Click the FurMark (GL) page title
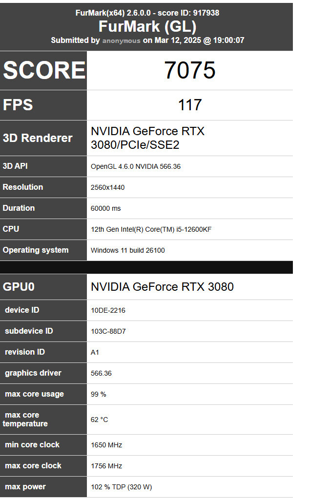Viewport: 309px width, 501px height. (x=147, y=26)
